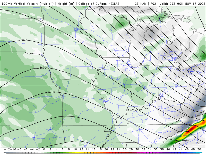The width and height of the screenshot is (206, 154).
Task: Click the -6 colorbar tick label
Action: (x=25, y=149)
